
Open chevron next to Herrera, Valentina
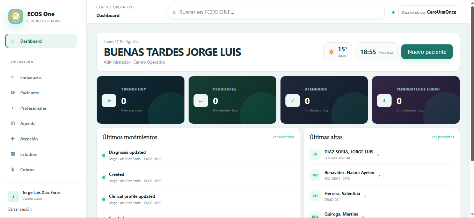365,196
